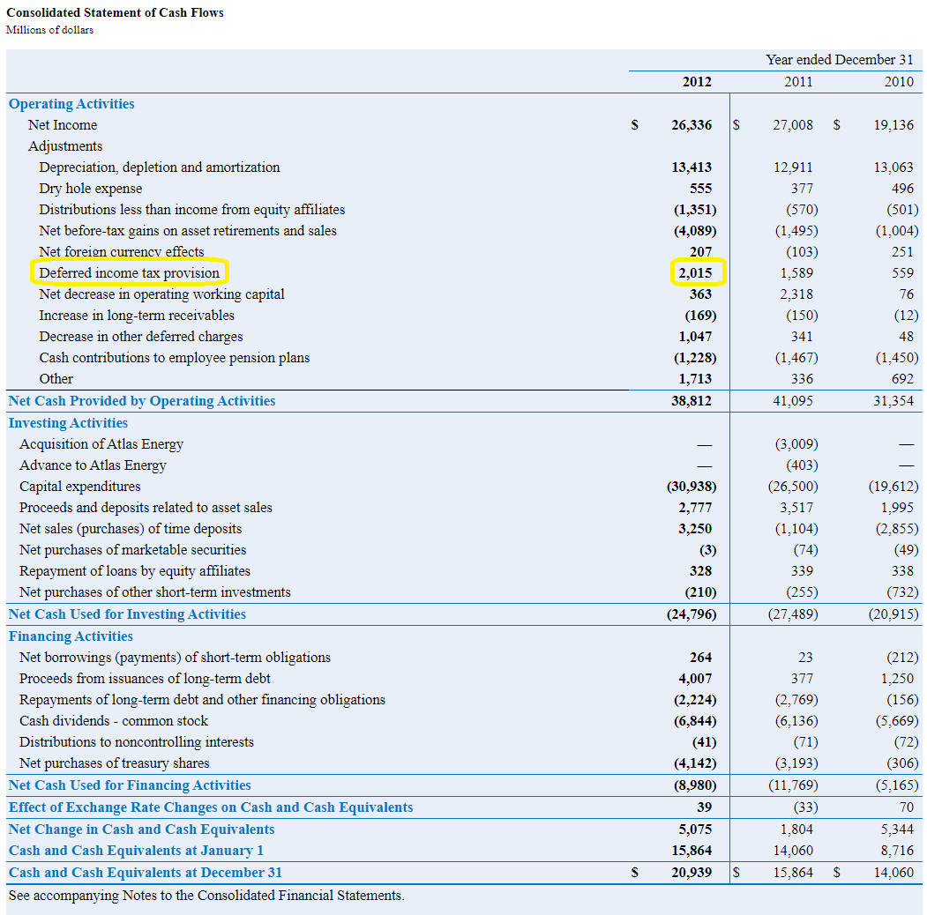The height and width of the screenshot is (915, 927).
Task: Click the Net Cash Provided by Operating Activities row label
Action: (142, 401)
